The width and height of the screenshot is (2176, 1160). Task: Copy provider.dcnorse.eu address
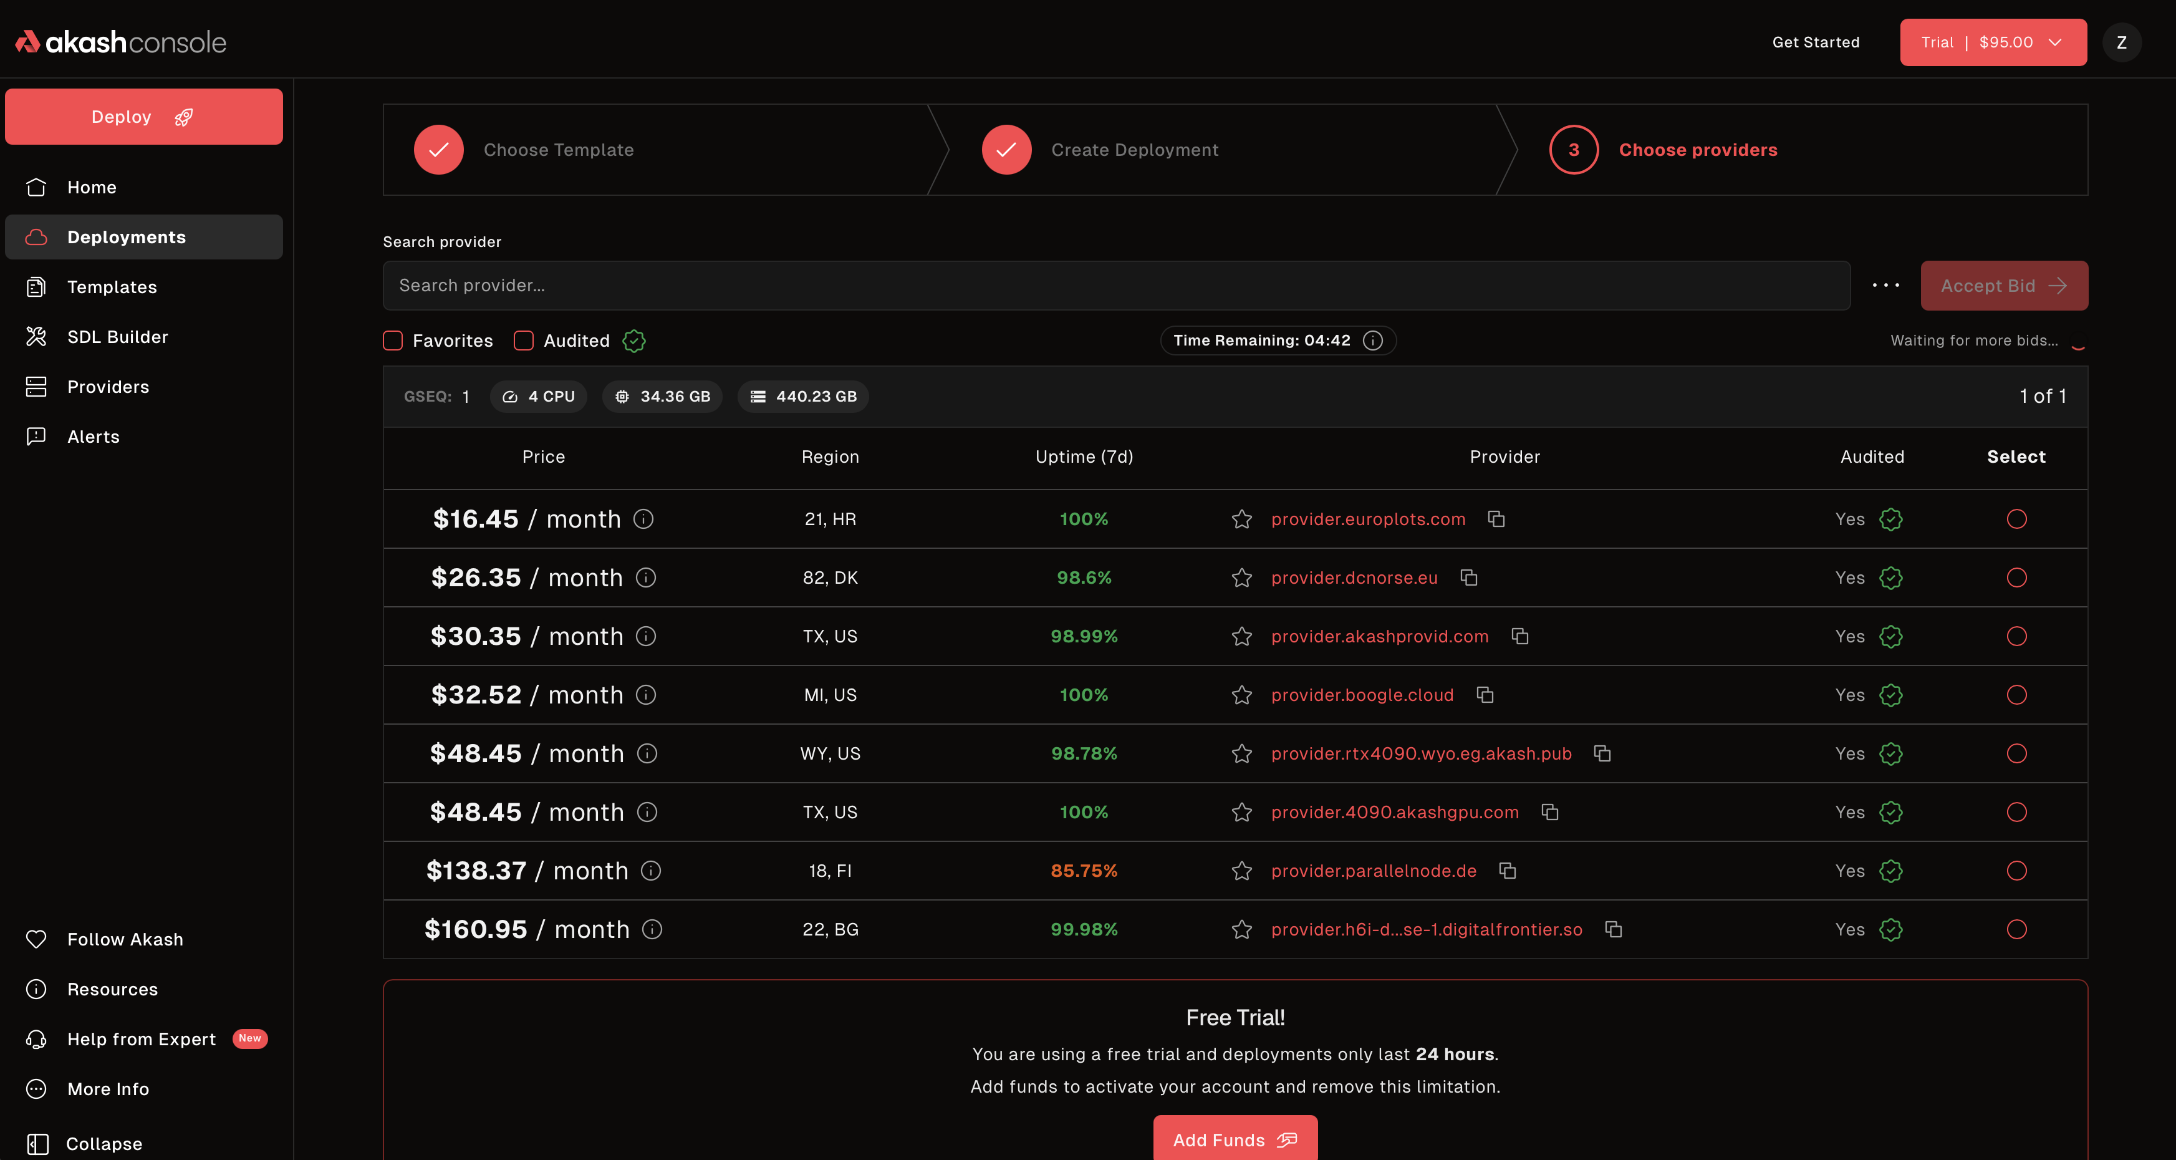1469,577
